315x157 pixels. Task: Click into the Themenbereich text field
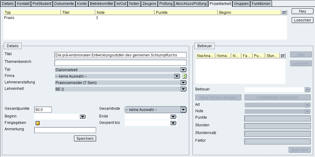120,63
